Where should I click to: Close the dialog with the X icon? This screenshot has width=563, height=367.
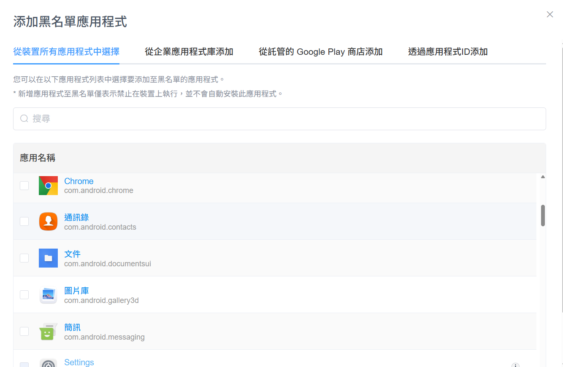click(550, 14)
